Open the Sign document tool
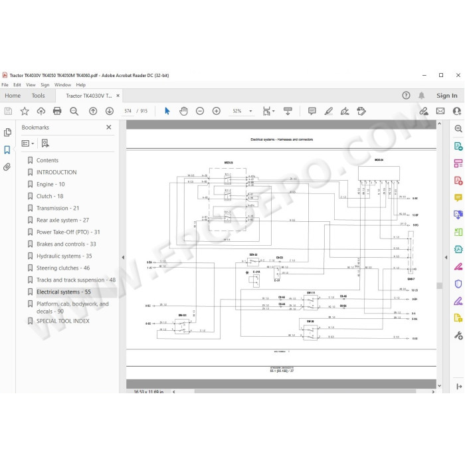The width and height of the screenshot is (465, 465). click(x=345, y=111)
